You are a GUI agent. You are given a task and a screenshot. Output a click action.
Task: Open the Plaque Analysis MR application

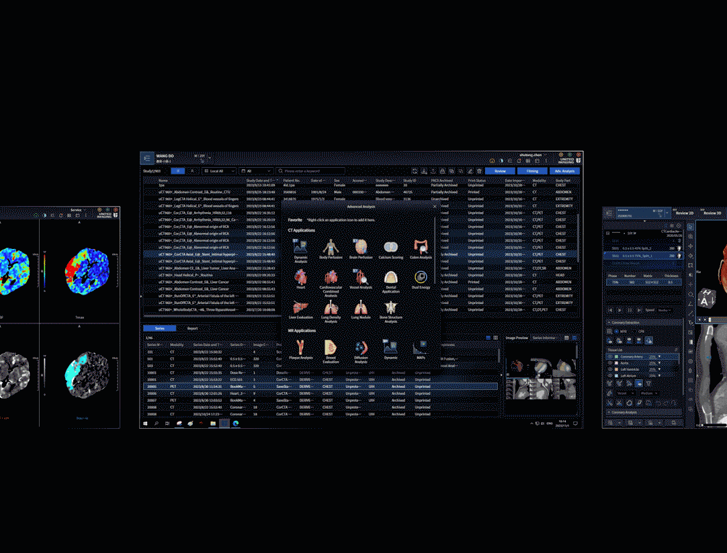click(300, 348)
